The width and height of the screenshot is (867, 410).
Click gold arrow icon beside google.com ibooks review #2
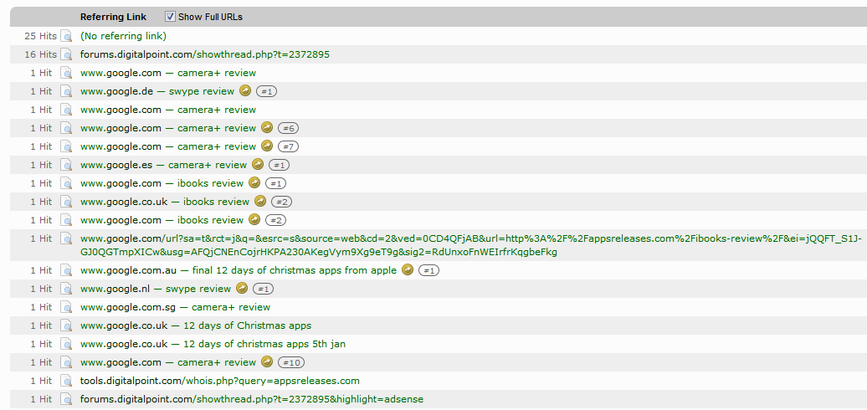click(254, 219)
